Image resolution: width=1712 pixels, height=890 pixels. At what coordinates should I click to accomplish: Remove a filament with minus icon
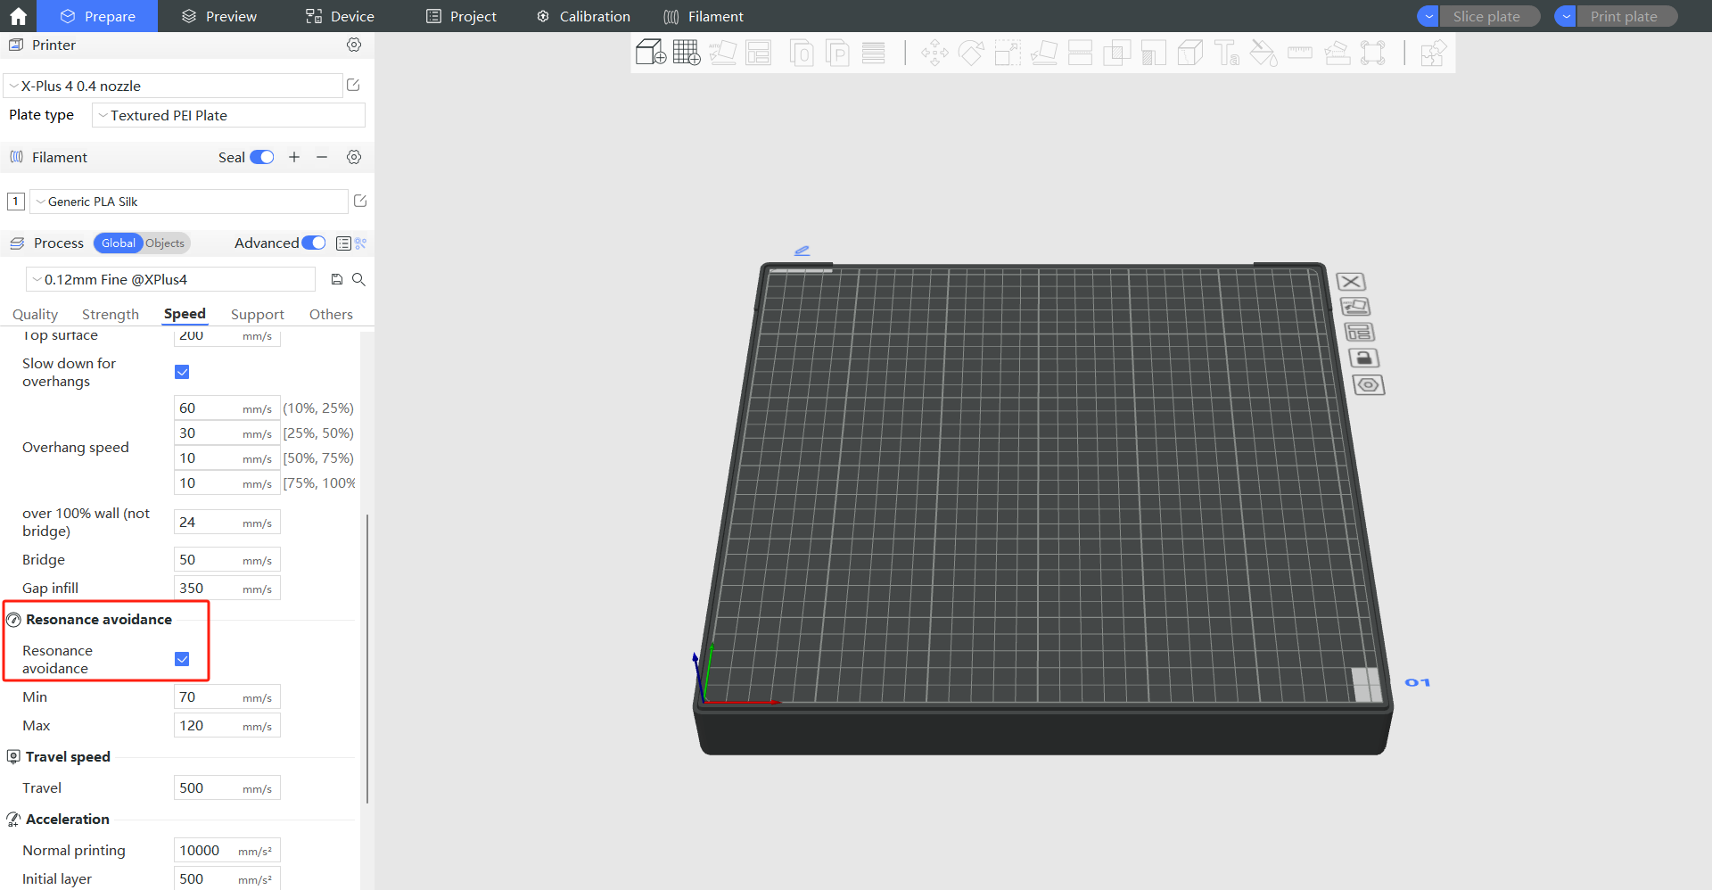(322, 157)
